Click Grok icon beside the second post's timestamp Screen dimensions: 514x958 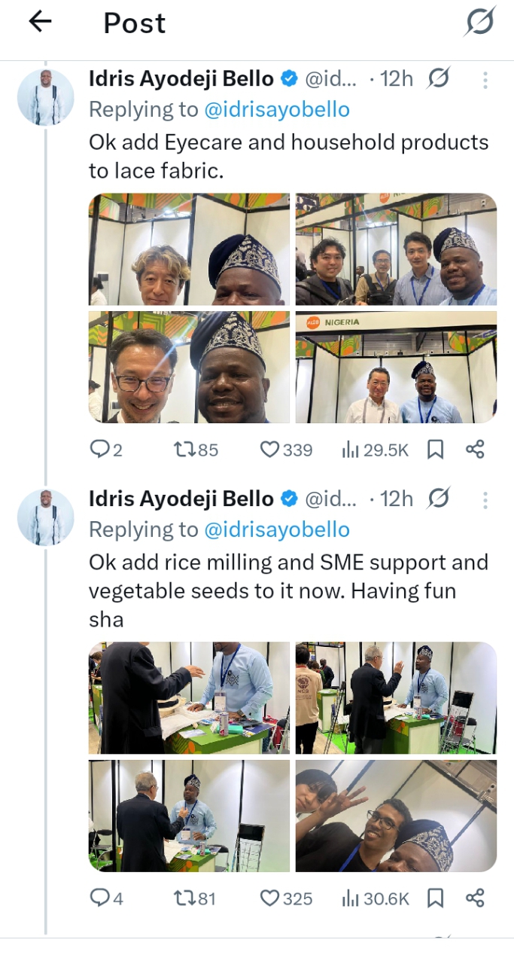pos(439,499)
